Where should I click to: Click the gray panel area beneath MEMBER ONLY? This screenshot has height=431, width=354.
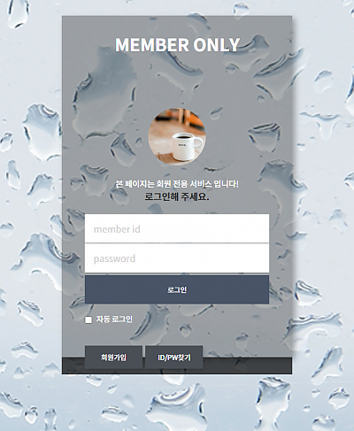pos(177,80)
